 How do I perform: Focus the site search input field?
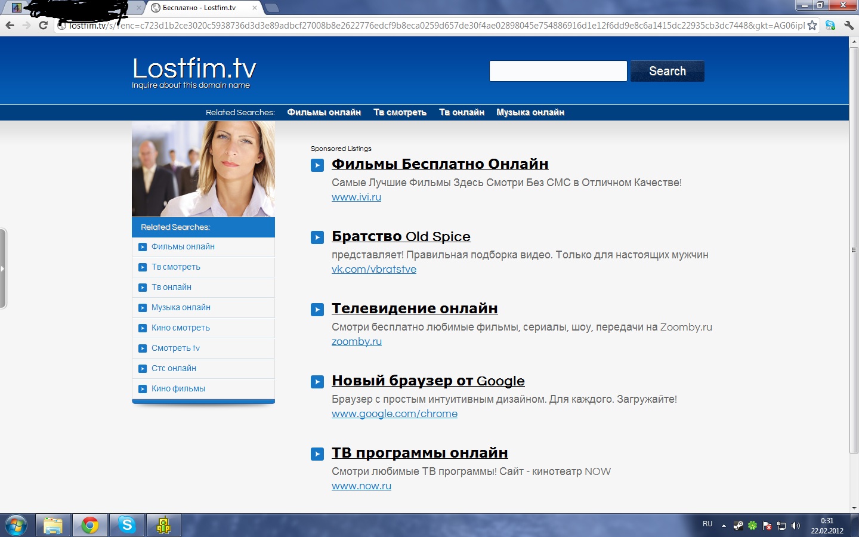coord(558,71)
